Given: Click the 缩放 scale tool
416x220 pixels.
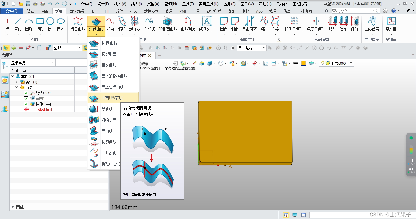Looking at the screenshot, I should [354, 24].
